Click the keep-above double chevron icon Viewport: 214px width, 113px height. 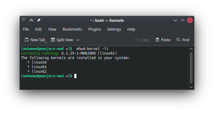tap(31, 20)
